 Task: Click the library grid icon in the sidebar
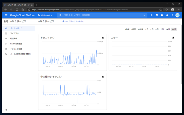(x=6, y=34)
